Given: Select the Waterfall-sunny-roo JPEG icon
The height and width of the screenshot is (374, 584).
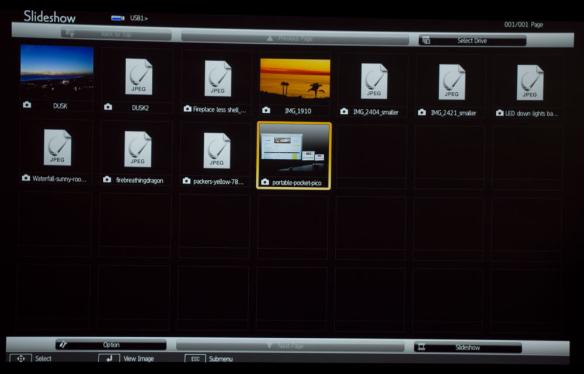Looking at the screenshot, I should pyautogui.click(x=57, y=148).
